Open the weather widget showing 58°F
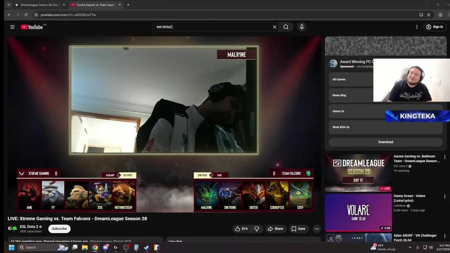Screen dimensions: 450x253 (x=383, y=247)
